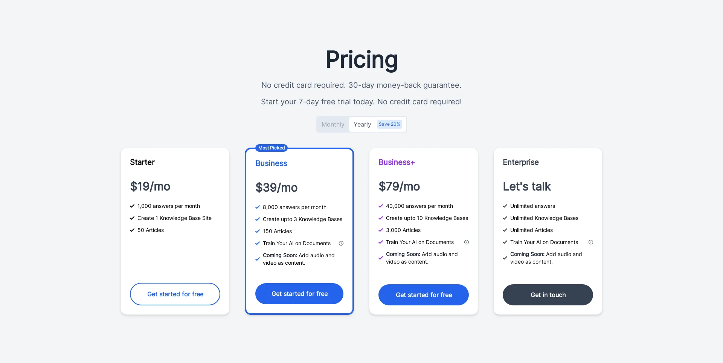
Task: Click the Most Picked badge
Action: coord(272,148)
